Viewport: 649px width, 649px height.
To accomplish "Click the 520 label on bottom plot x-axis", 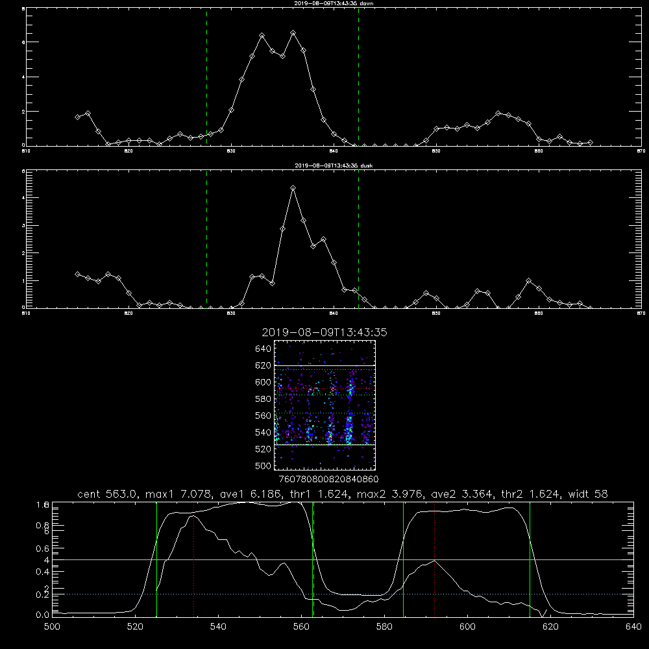I will [x=136, y=627].
